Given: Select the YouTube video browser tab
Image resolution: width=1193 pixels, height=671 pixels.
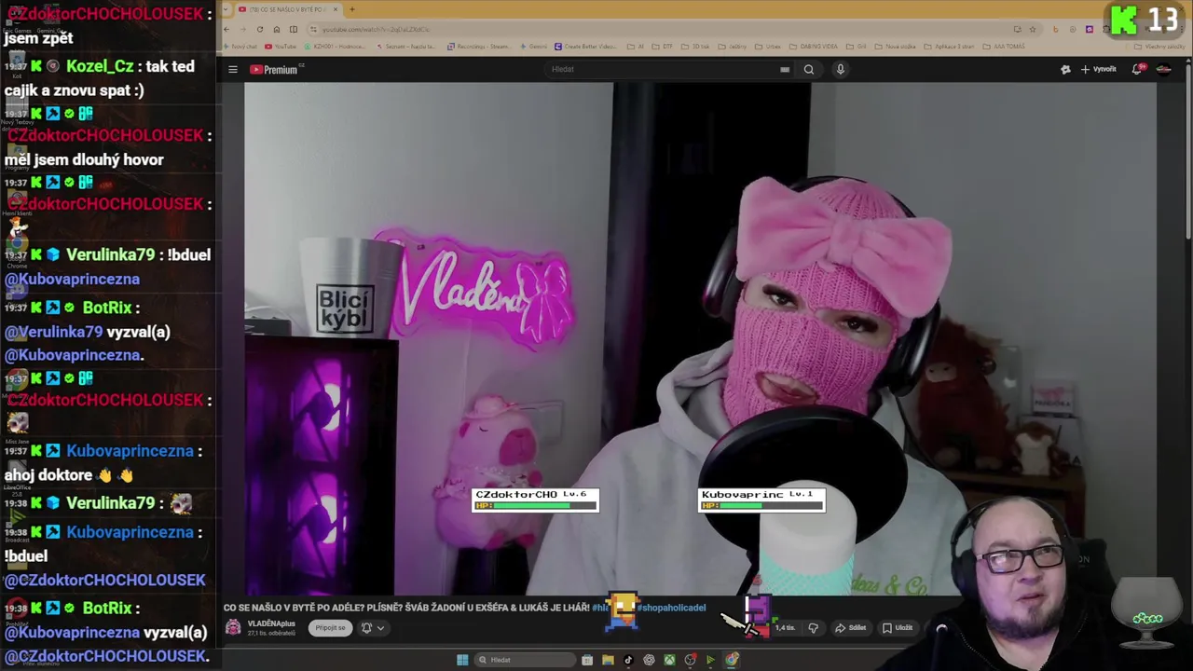Looking at the screenshot, I should (287, 9).
